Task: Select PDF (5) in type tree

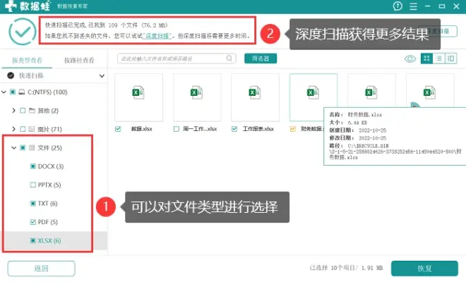Action: [48, 222]
